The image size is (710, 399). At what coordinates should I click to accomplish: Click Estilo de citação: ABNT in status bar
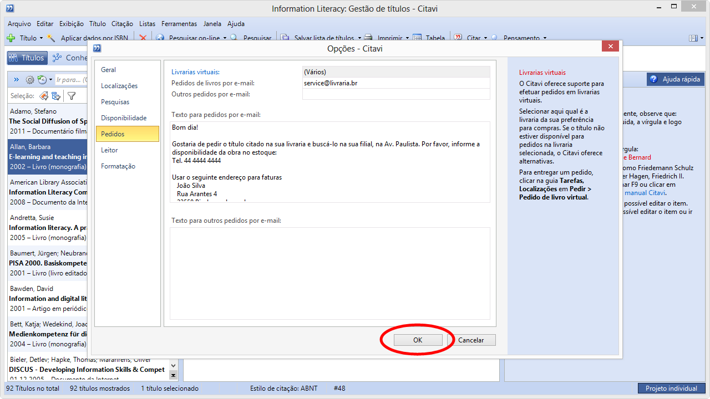click(283, 388)
